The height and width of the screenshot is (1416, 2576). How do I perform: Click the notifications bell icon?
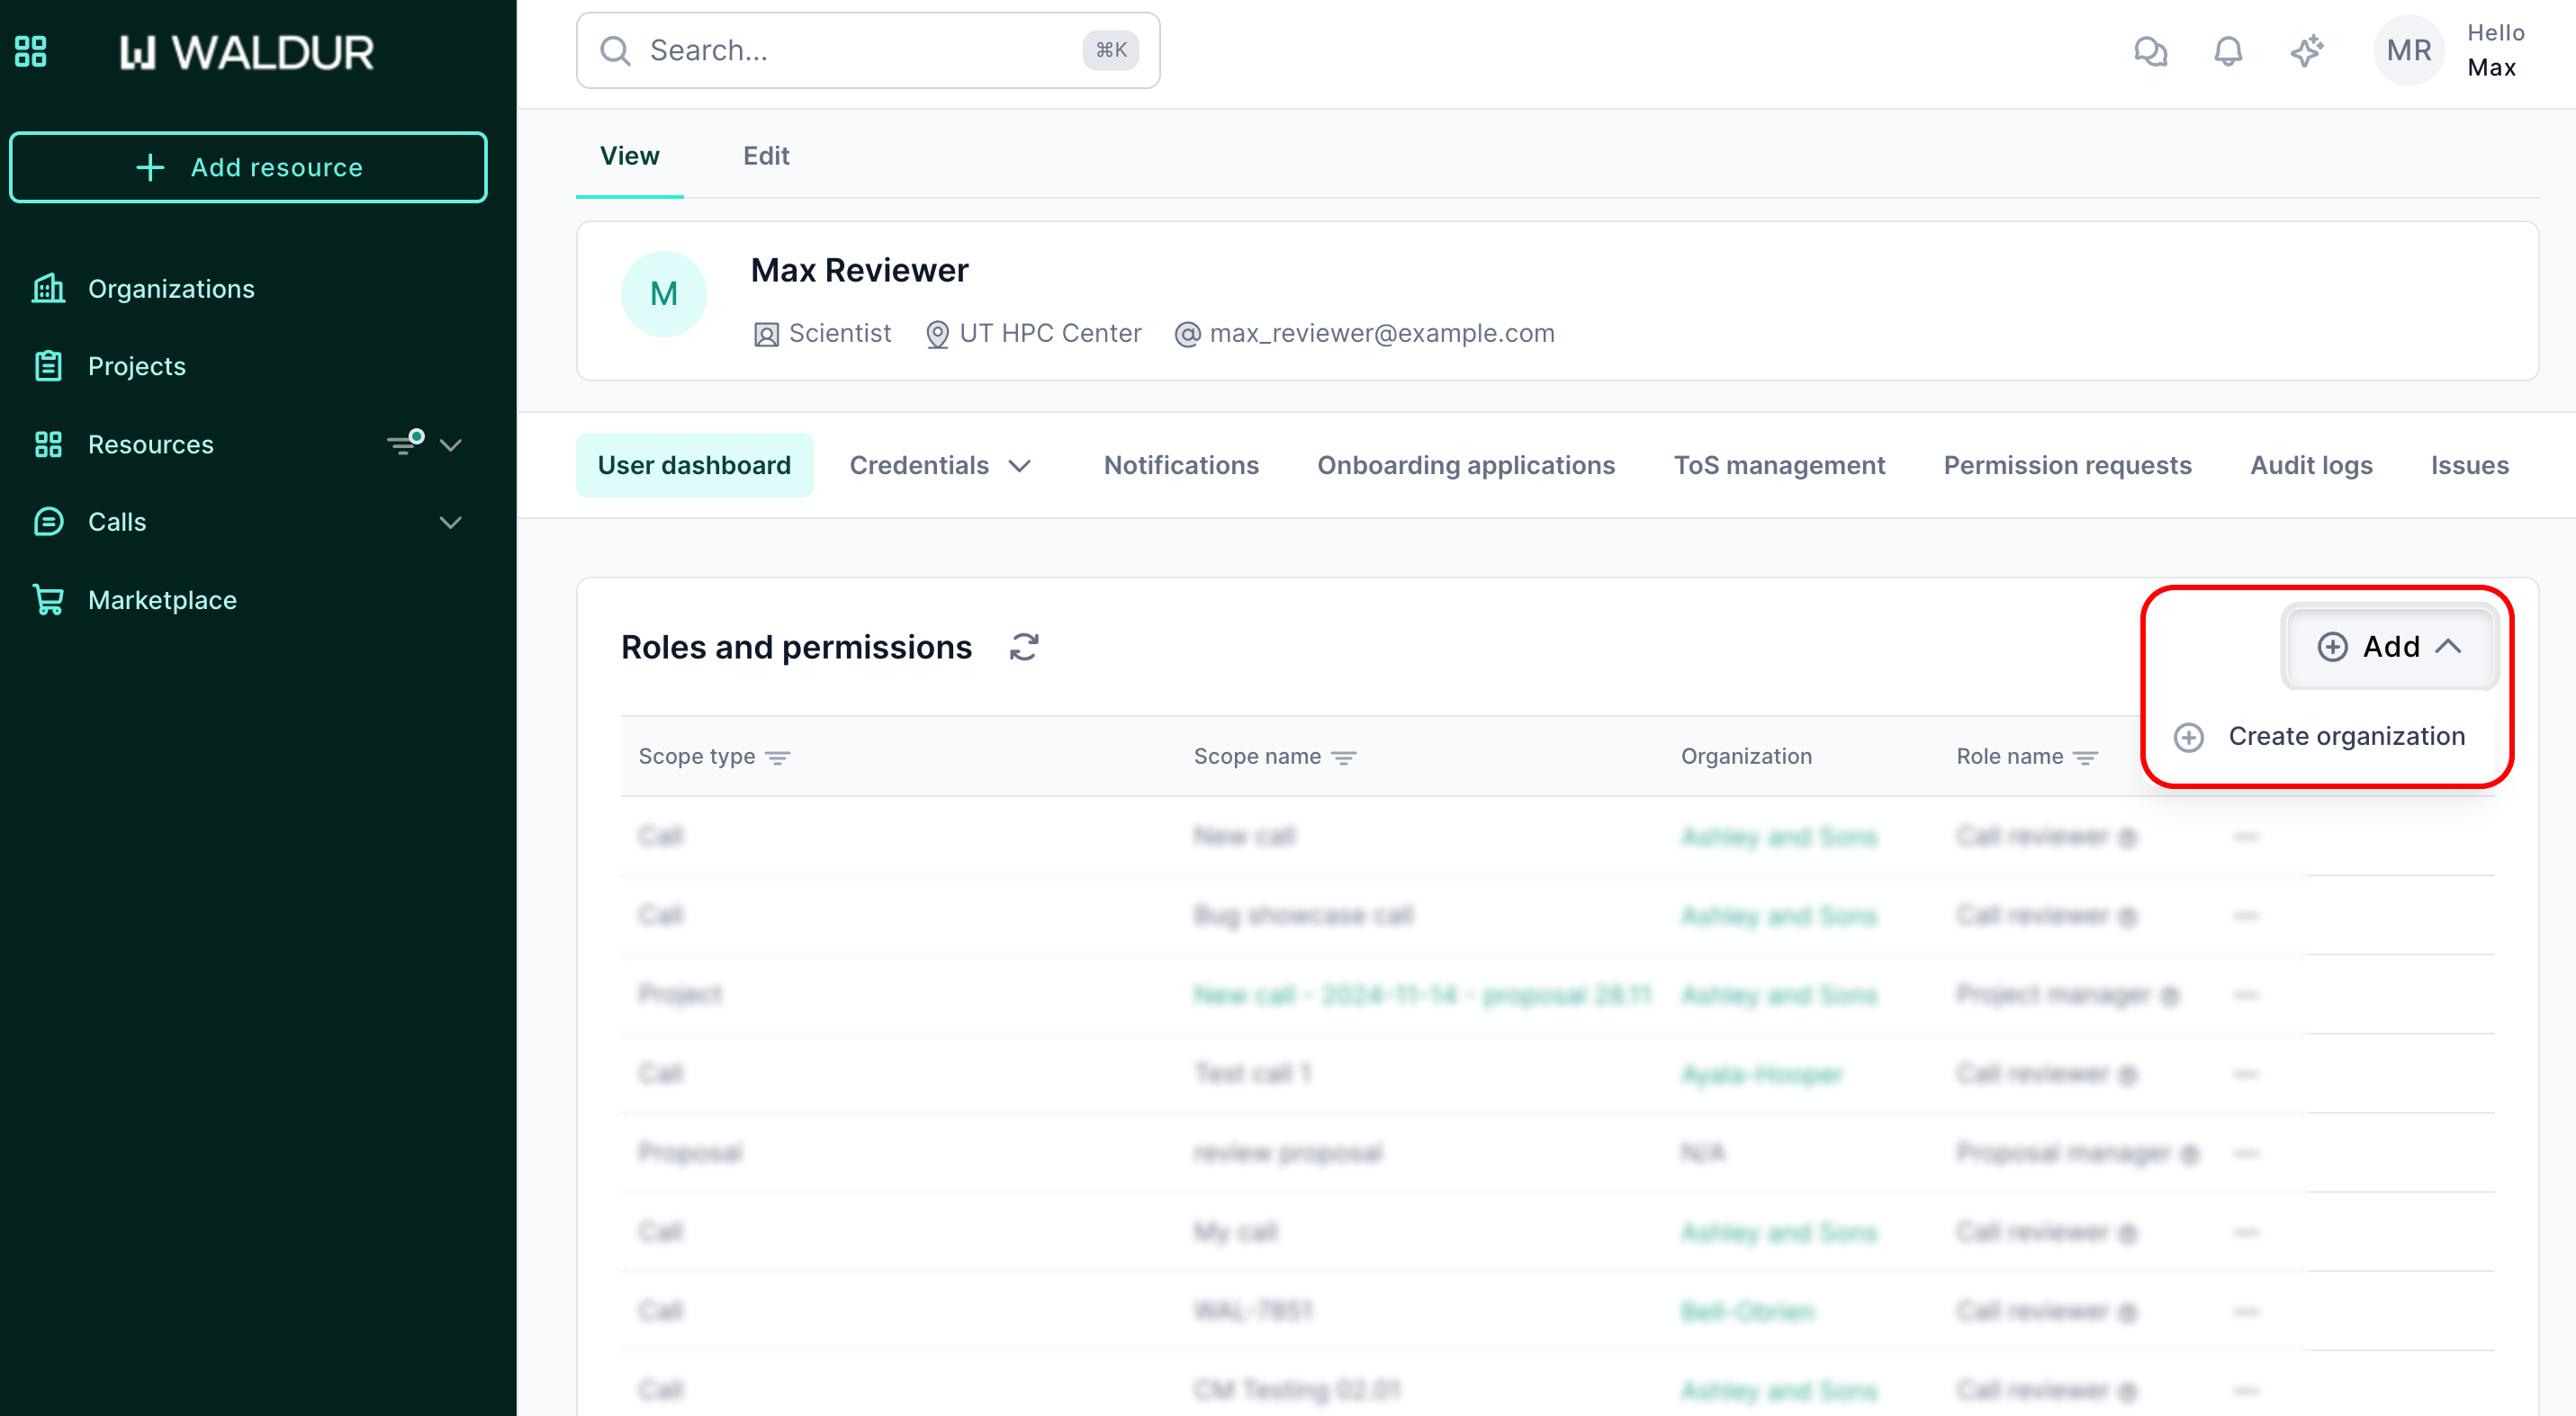pyautogui.click(x=2228, y=51)
